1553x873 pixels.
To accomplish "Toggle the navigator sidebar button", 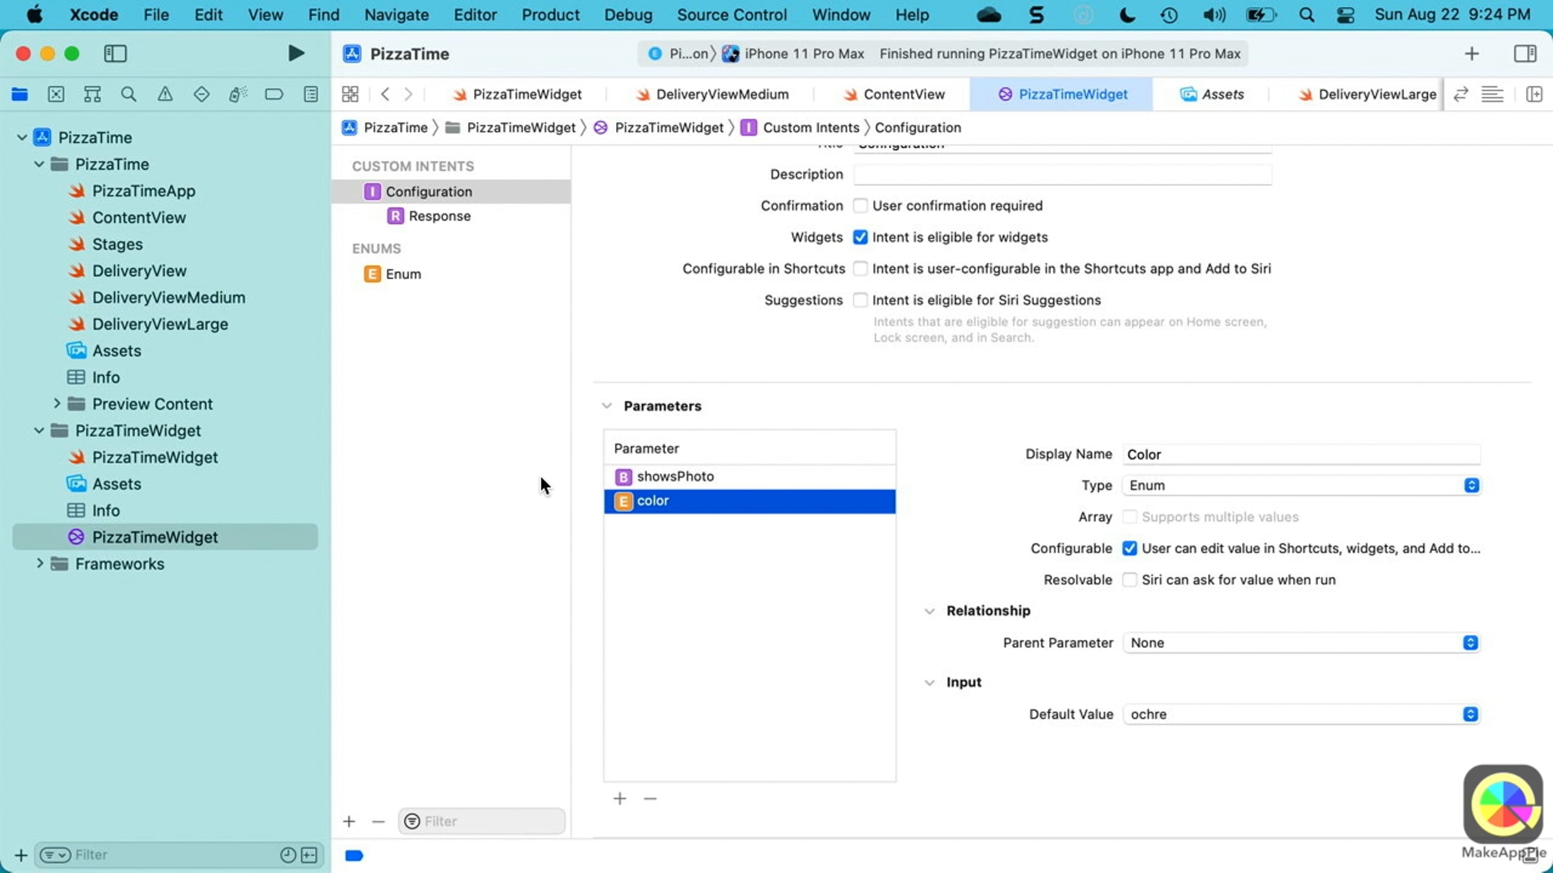I will [x=115, y=53].
